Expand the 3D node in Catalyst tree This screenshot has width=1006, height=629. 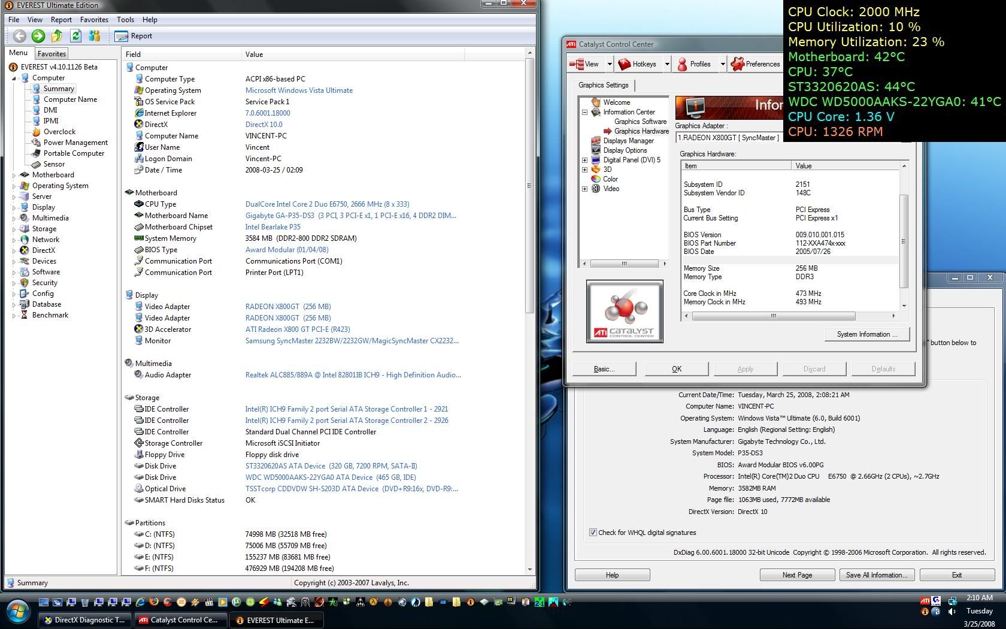click(x=585, y=170)
